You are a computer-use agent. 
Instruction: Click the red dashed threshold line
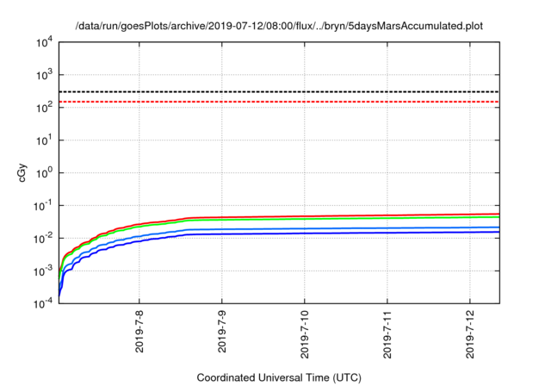tap(279, 102)
